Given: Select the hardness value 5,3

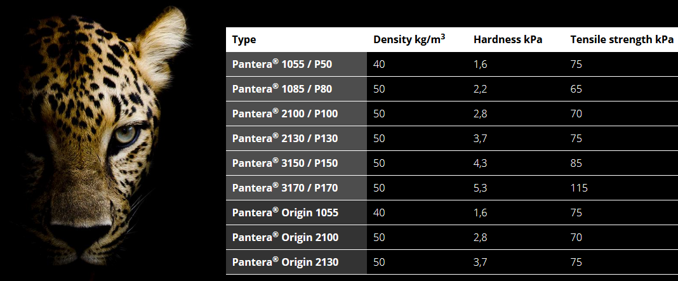Looking at the screenshot, I should [x=481, y=188].
